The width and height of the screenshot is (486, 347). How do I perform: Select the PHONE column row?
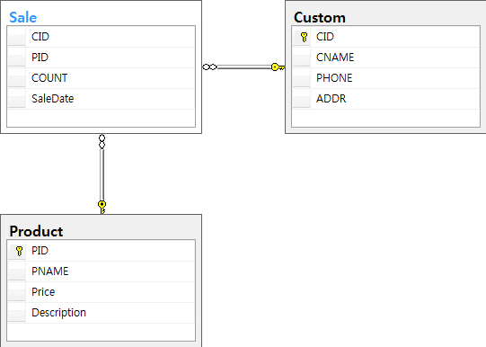[386, 78]
